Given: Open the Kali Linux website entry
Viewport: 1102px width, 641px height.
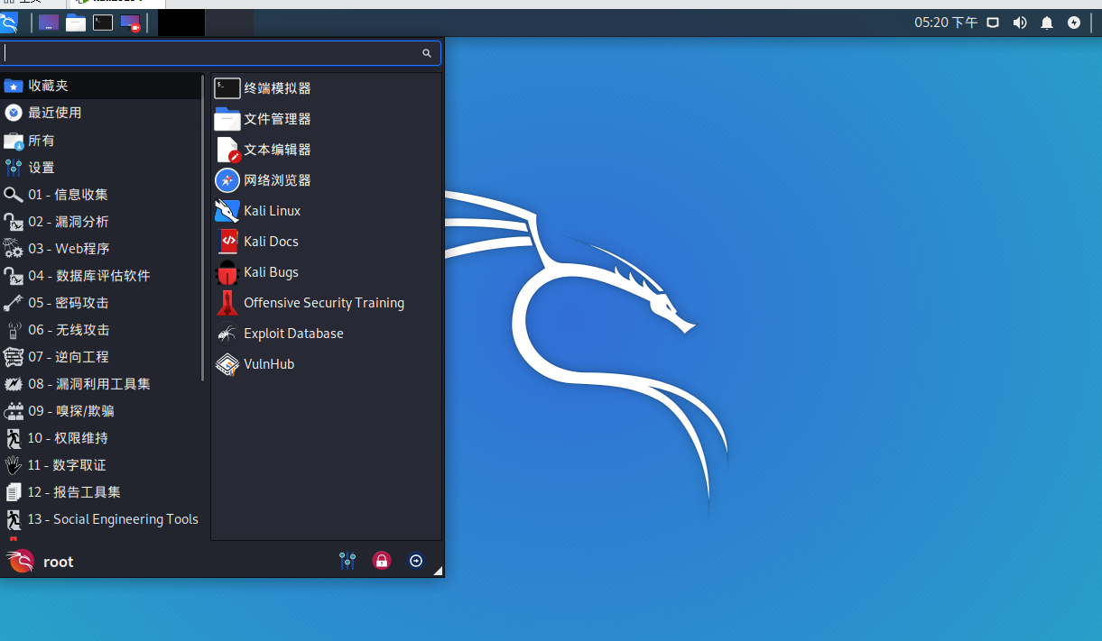Looking at the screenshot, I should pos(326,211).
